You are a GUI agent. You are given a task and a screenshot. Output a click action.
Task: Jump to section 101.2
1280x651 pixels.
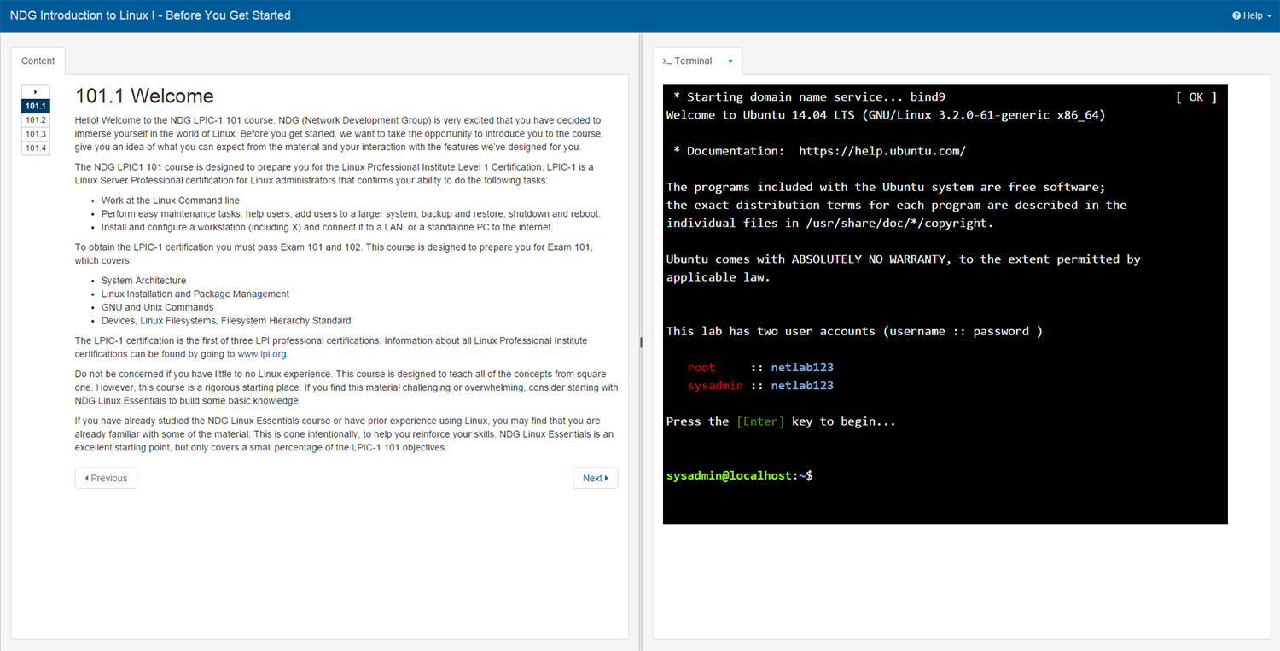35,120
